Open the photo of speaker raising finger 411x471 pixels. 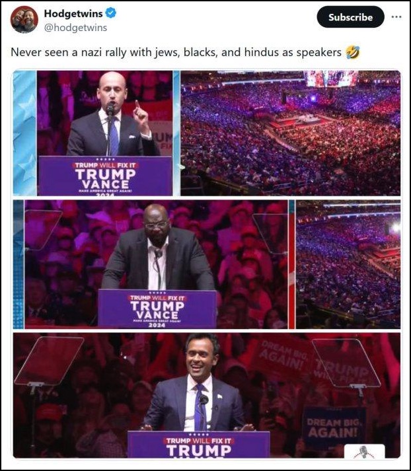(96, 133)
